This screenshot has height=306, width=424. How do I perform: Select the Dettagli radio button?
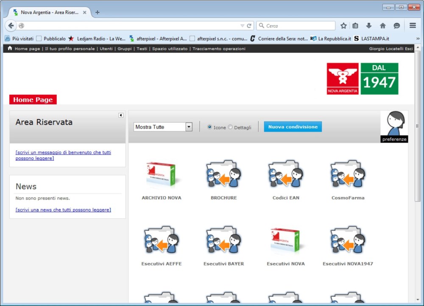click(x=230, y=127)
